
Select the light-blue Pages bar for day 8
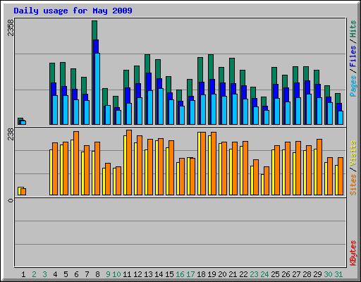click(x=97, y=89)
